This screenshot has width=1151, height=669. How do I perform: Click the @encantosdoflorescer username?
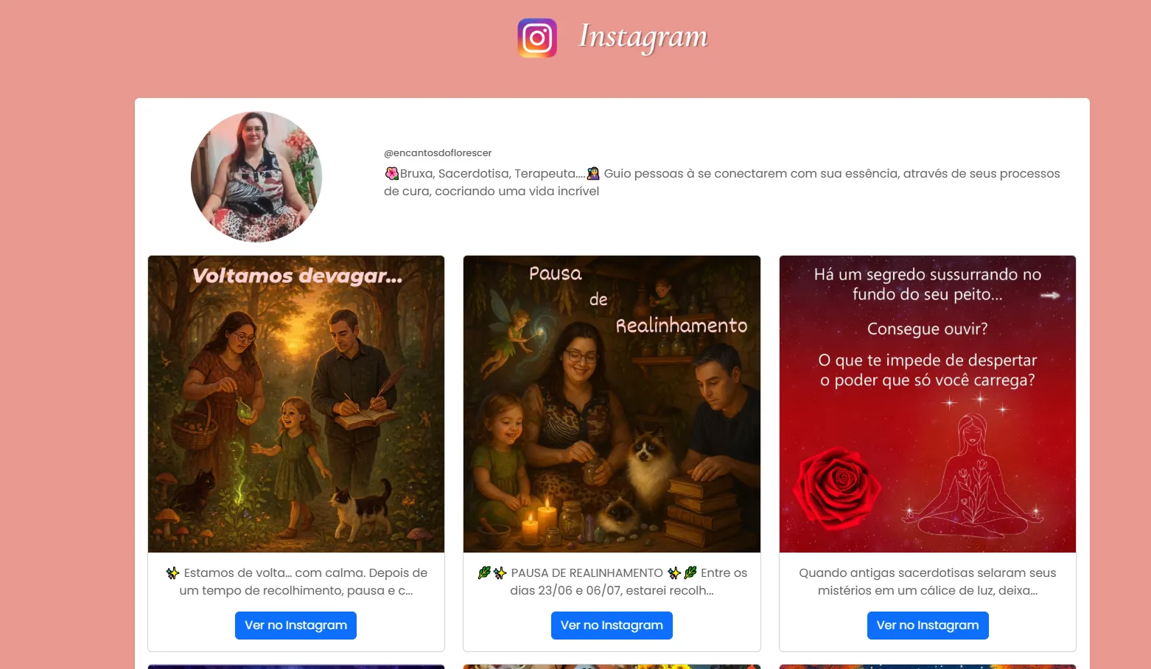tap(438, 153)
